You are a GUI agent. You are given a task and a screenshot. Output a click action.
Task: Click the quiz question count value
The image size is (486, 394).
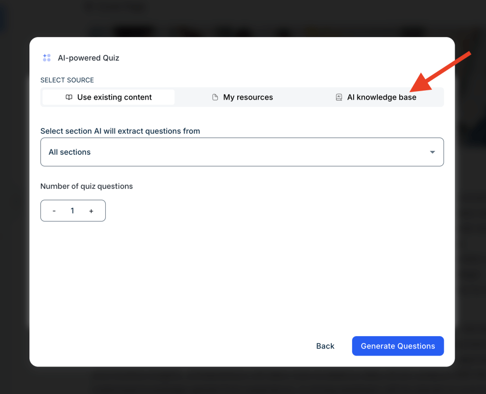coord(72,211)
